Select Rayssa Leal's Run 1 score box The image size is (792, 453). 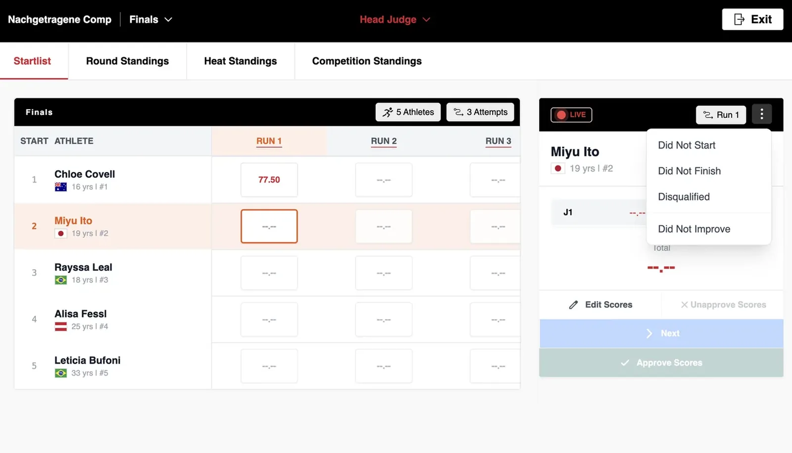pyautogui.click(x=269, y=273)
